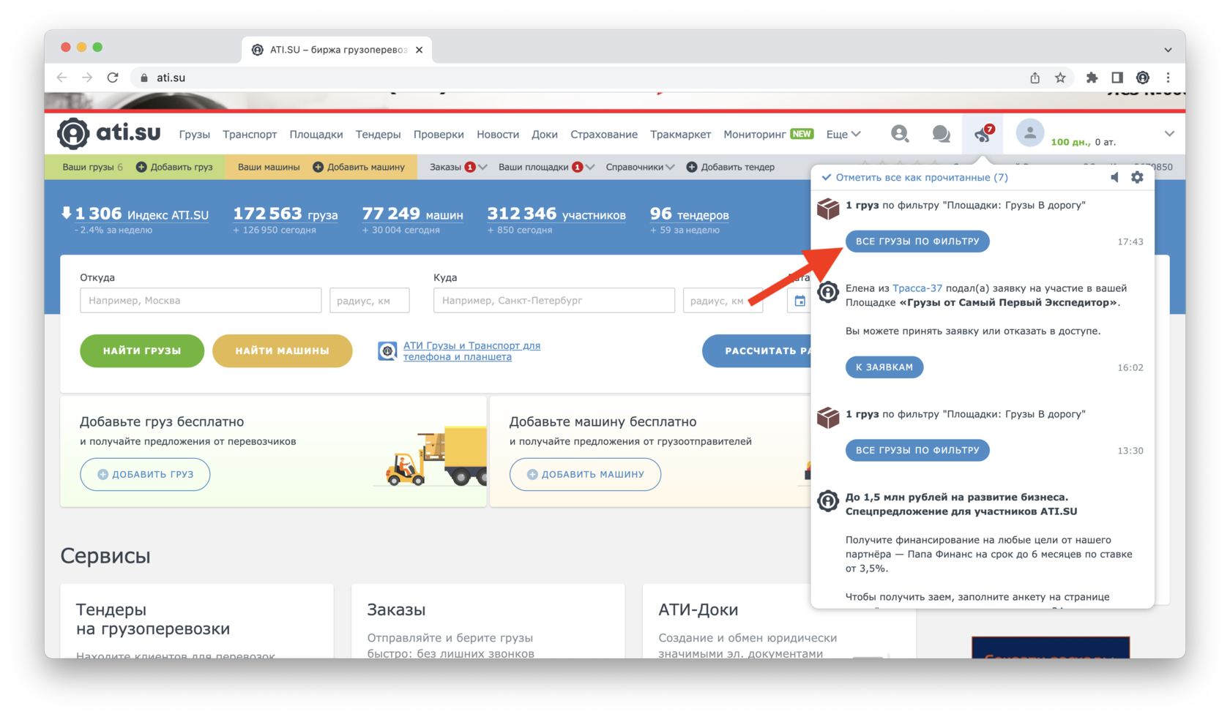The width and height of the screenshot is (1230, 717).
Task: Open АТИ Грузы и Транспорт mobile link
Action: (471, 351)
